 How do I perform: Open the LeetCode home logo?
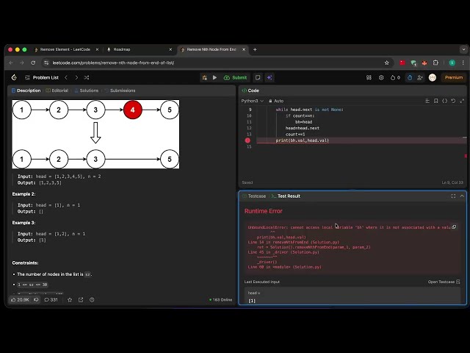14,77
